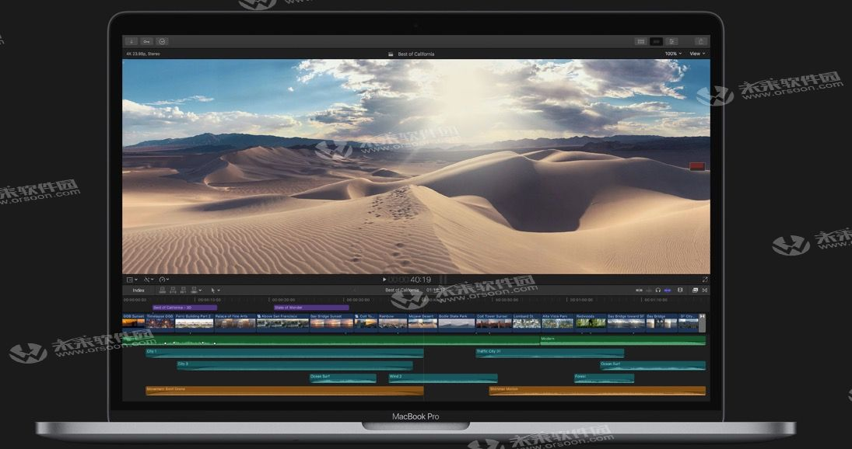Append clip to storyline button
This screenshot has width=852, height=449.
click(183, 290)
